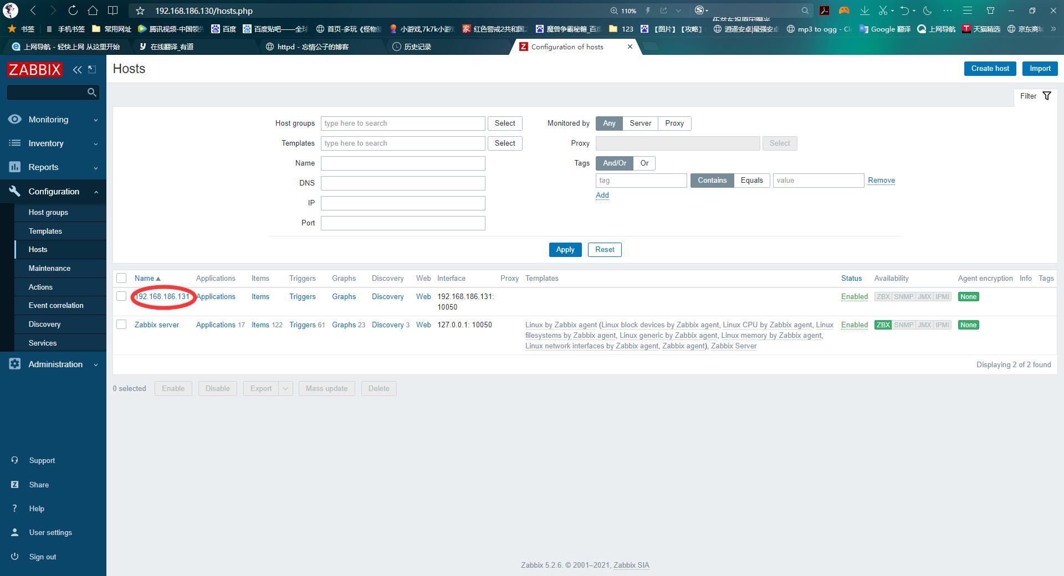This screenshot has width=1064, height=576.
Task: Tick checkbox for Zabbix server host
Action: pyautogui.click(x=121, y=325)
